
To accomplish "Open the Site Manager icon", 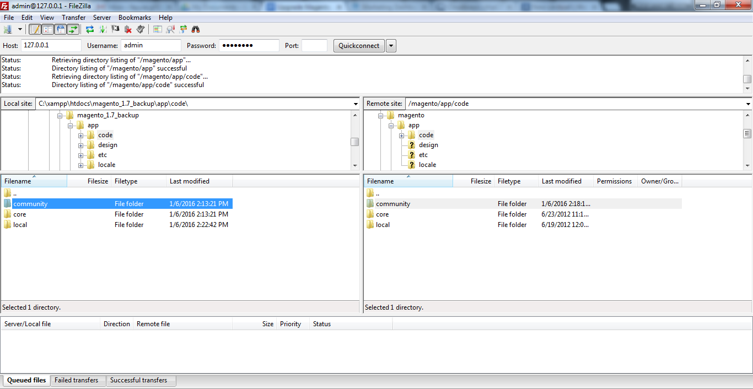I will click(8, 29).
